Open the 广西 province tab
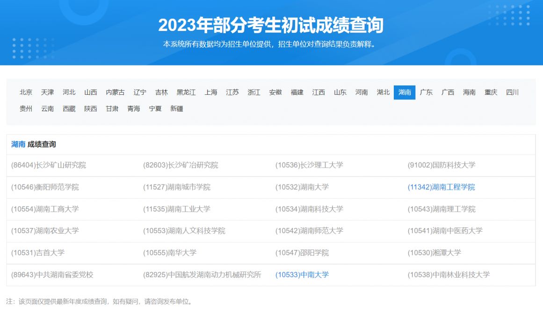 point(448,92)
